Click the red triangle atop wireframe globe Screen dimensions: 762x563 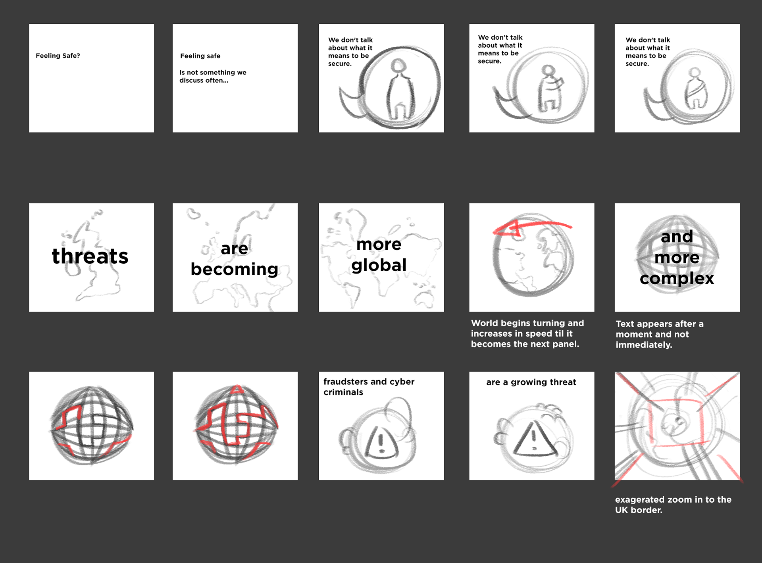click(x=237, y=389)
